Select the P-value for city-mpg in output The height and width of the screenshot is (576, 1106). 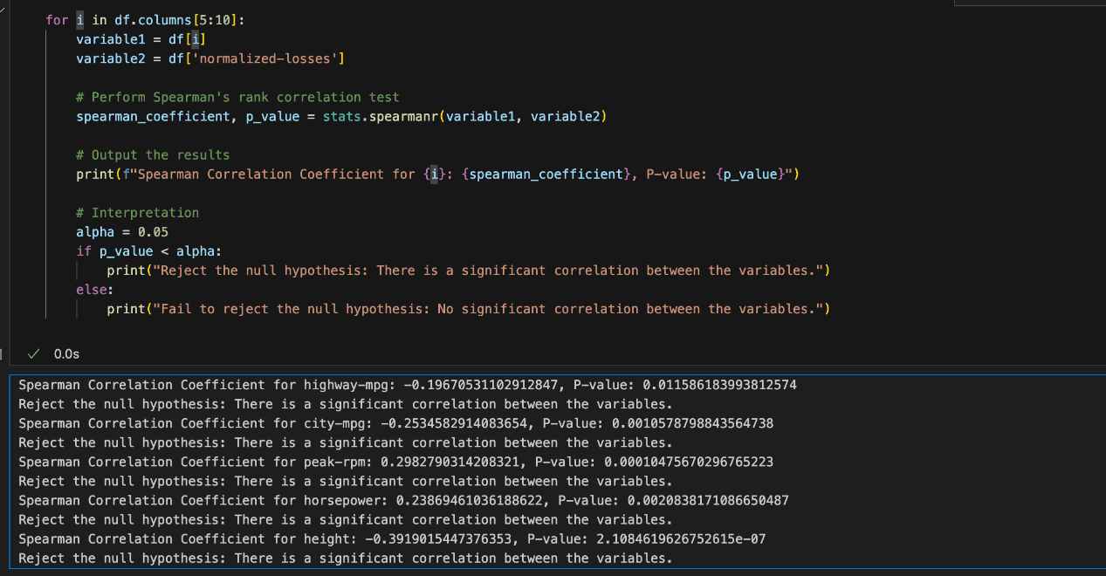point(694,422)
